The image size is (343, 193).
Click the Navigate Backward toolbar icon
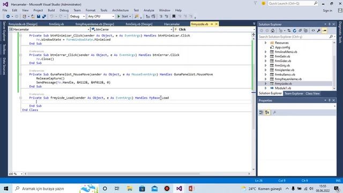click(8, 17)
